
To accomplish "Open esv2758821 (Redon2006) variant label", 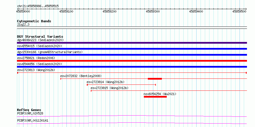I will 36,58.
